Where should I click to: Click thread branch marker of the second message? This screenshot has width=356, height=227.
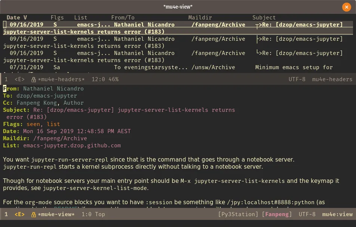pos(258,39)
